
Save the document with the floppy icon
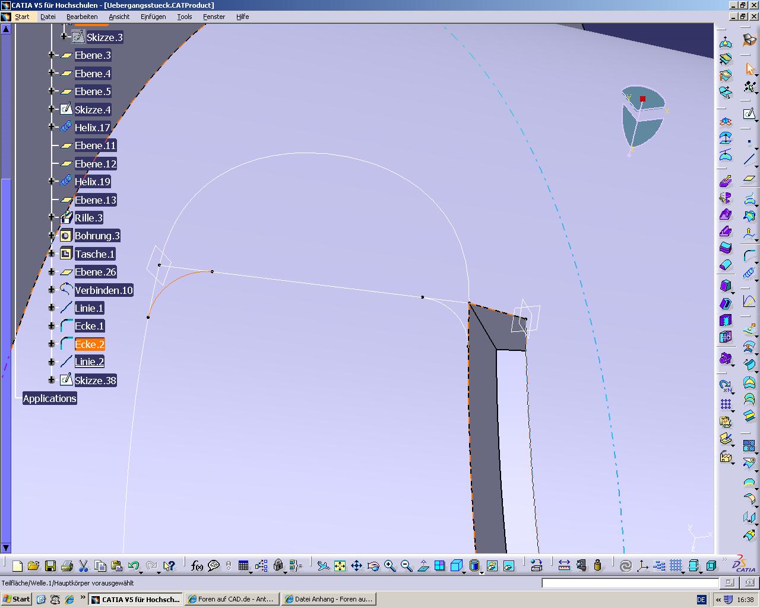(x=50, y=566)
